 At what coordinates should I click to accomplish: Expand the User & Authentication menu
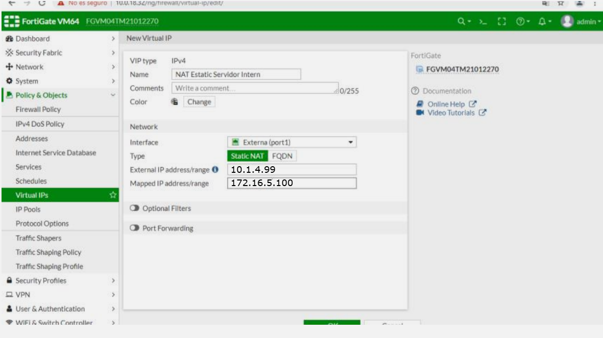(60, 309)
